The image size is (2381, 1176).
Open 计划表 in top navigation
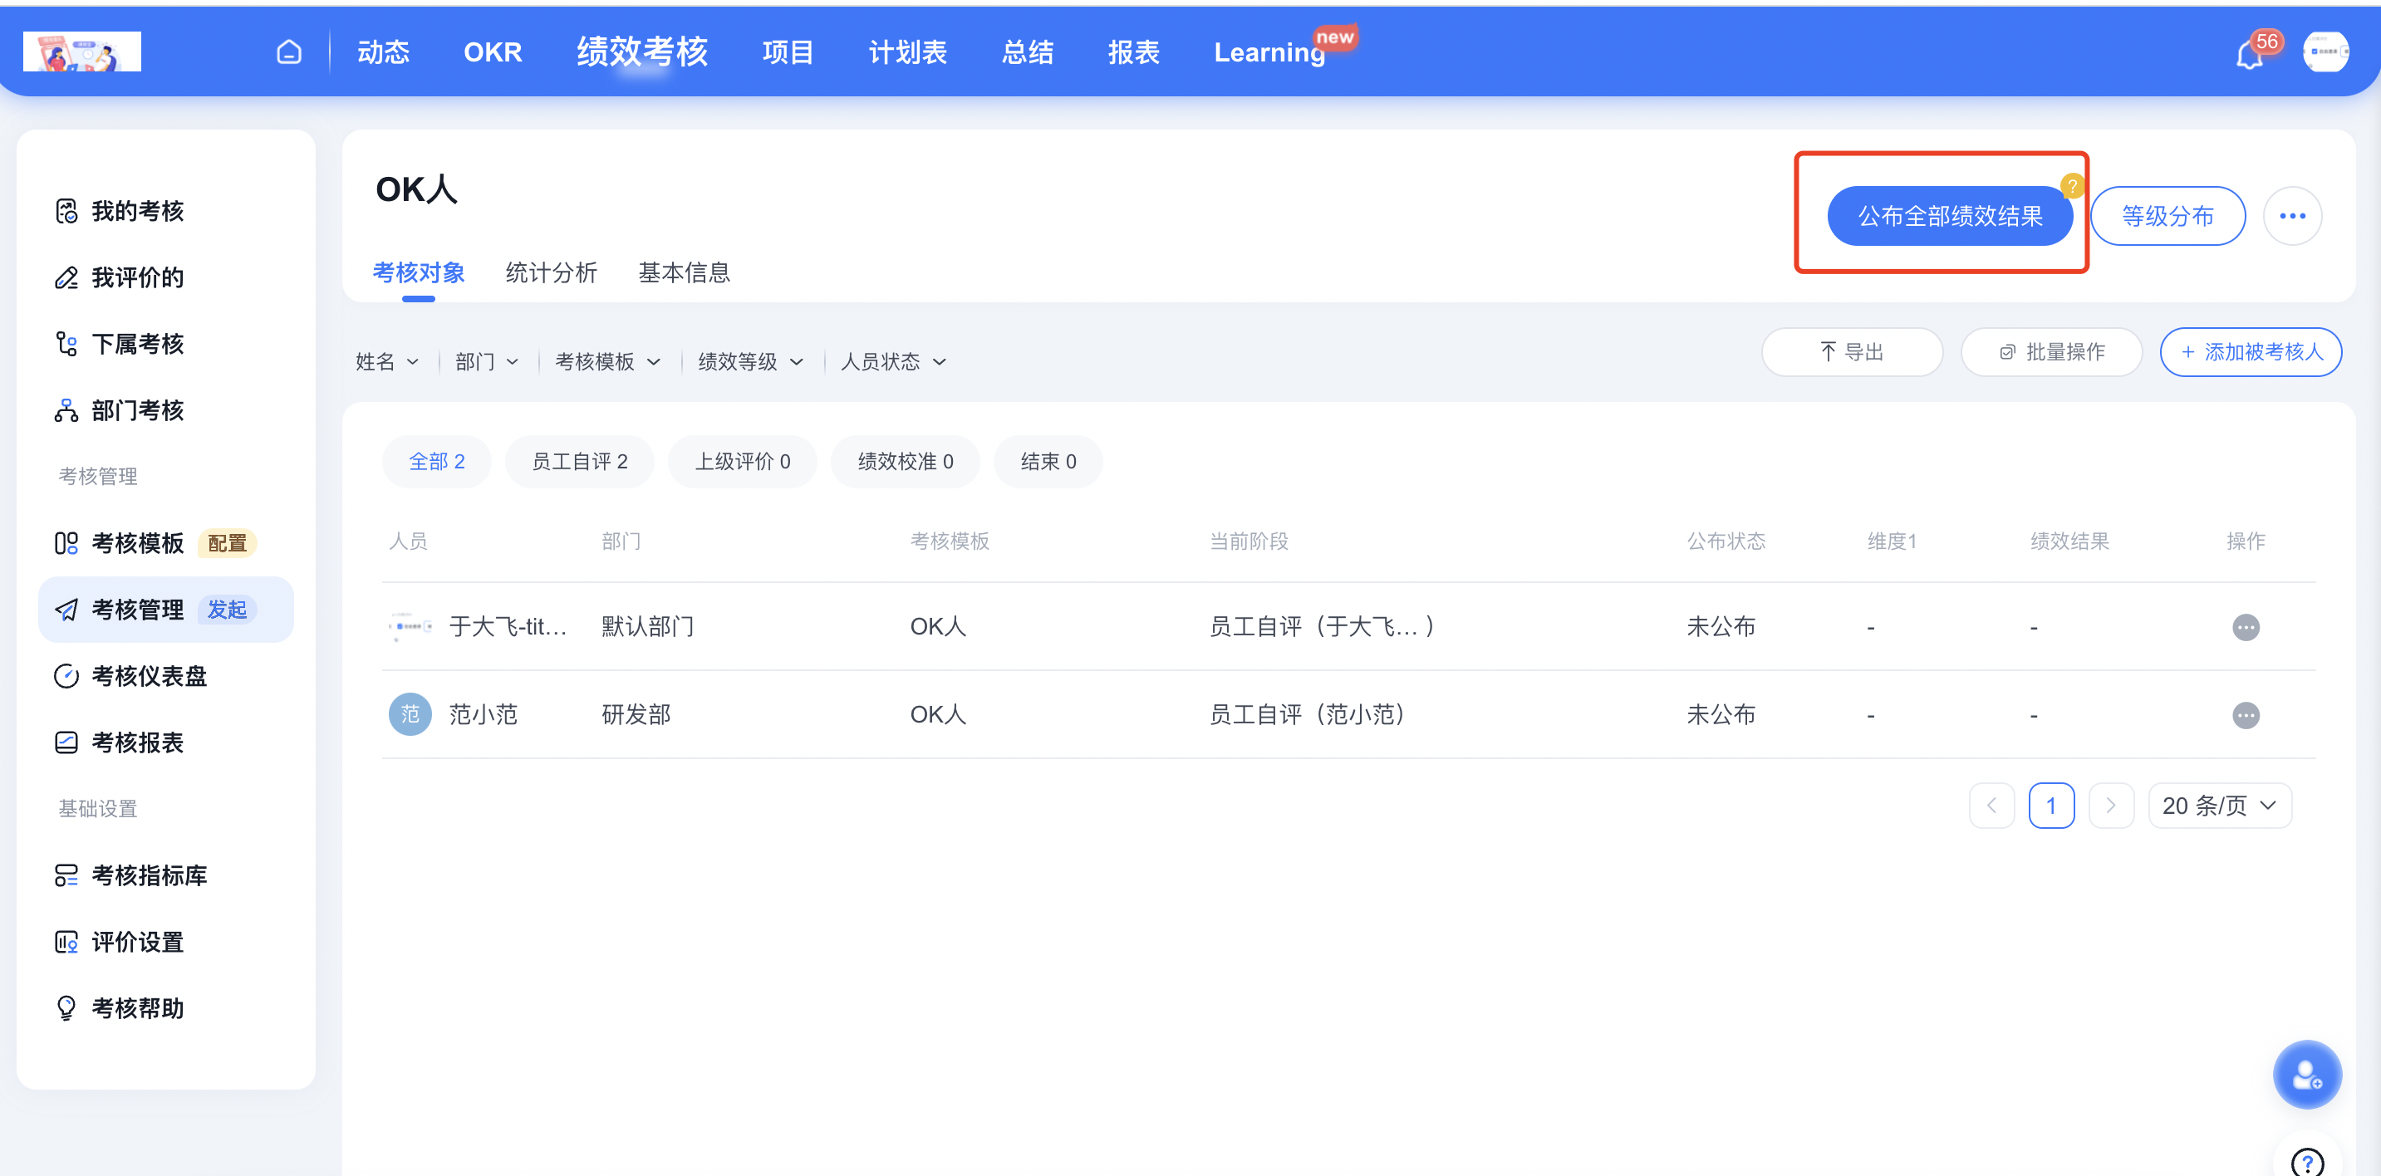coord(908,52)
